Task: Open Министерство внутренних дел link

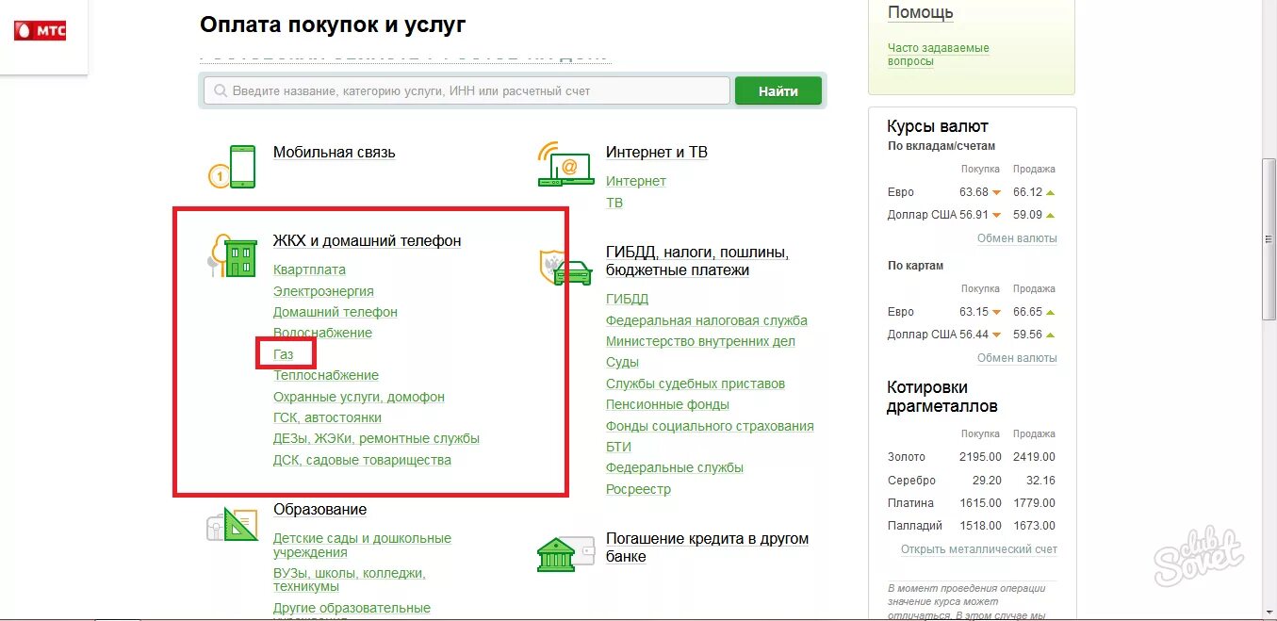Action: point(700,341)
